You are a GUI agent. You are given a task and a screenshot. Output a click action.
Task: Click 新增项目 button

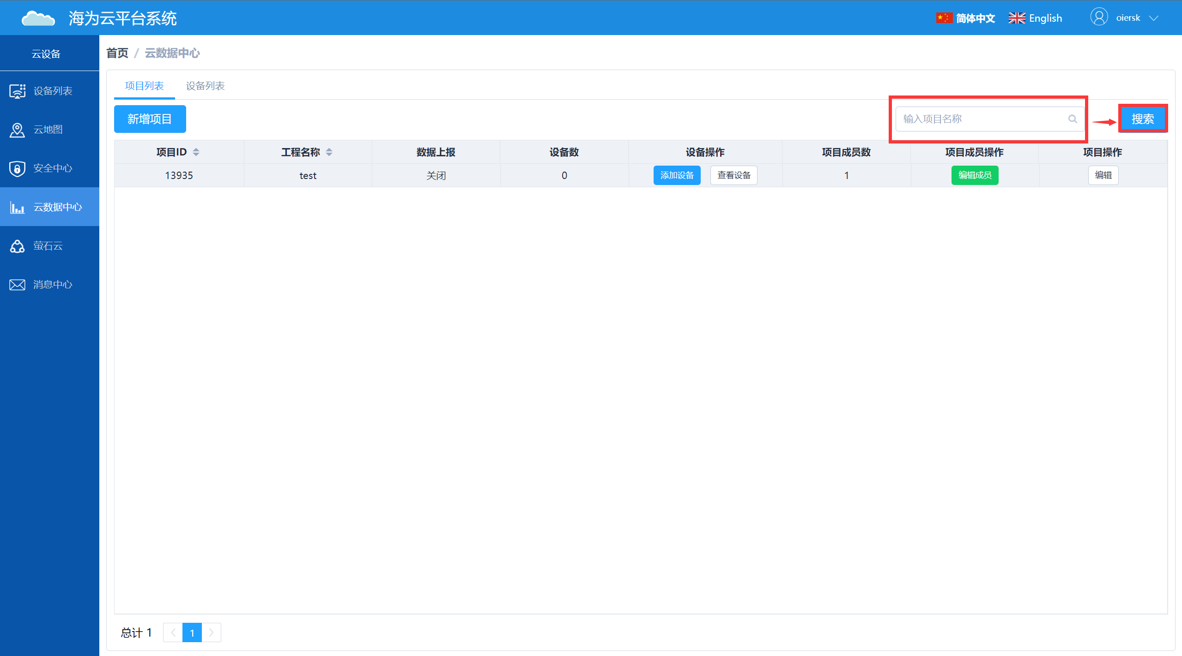[151, 118]
